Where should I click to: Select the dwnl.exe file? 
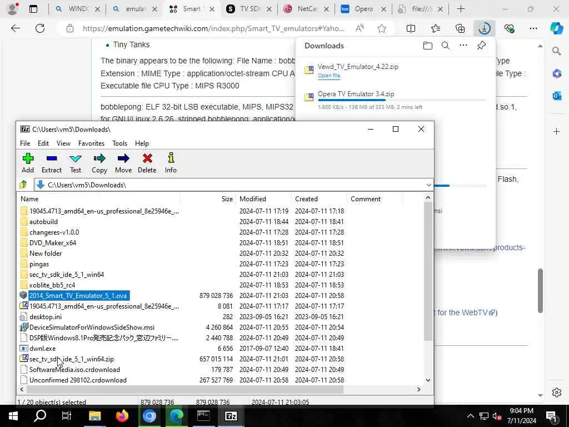pyautogui.click(x=42, y=349)
